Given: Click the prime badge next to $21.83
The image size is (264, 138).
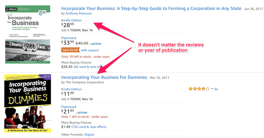Looking at the screenshot, I should (82, 112).
